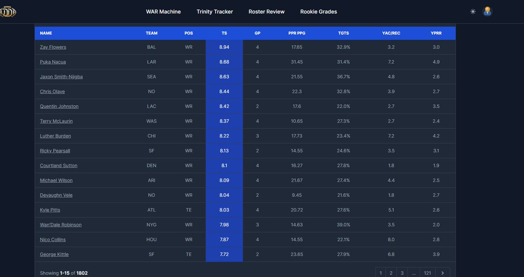Click Wan'Dale Robinson TGTS 39.0%

[343, 225]
